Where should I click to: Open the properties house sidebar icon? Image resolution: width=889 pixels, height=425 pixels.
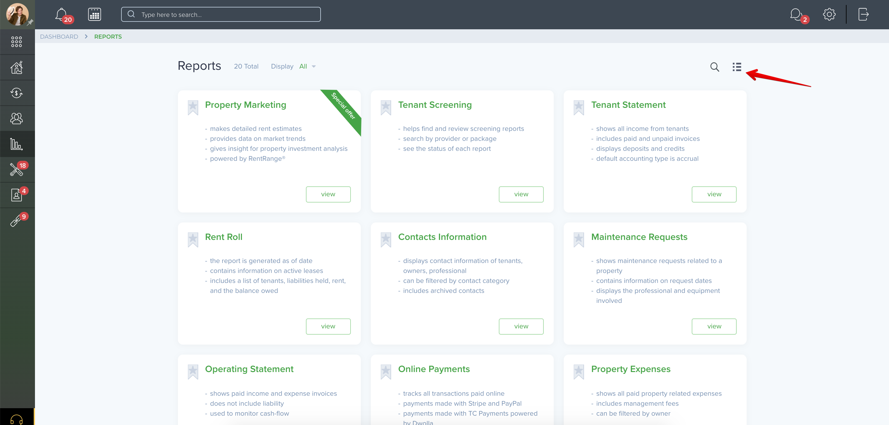click(17, 67)
